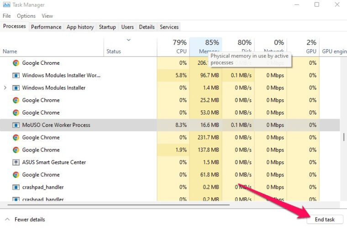This screenshot has width=347, height=228.
Task: Sort by the 85% Memory column
Action: [205, 47]
